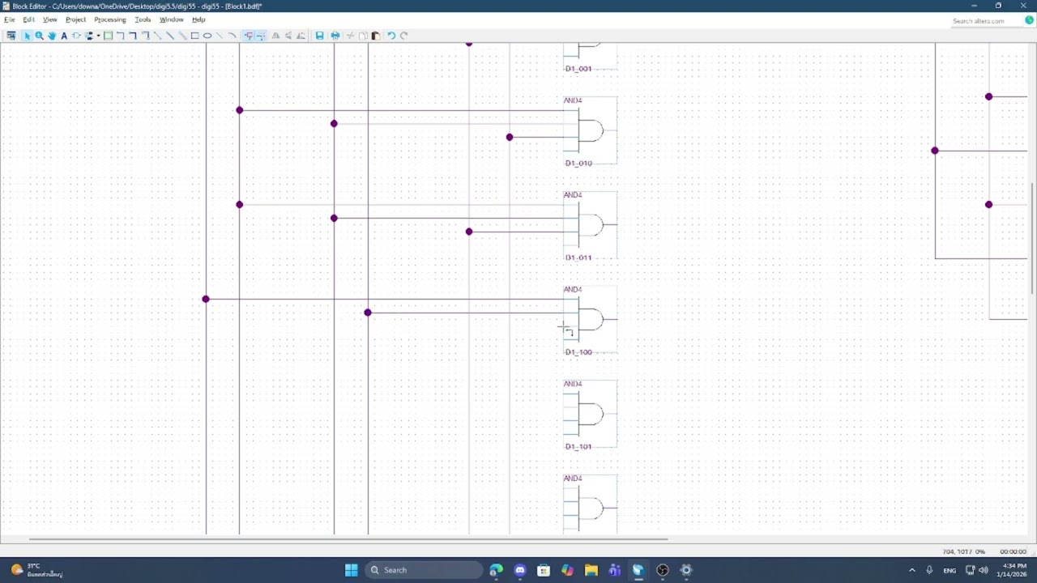Click the vertical scrollbar thumb at right
Image resolution: width=1037 pixels, height=583 pixels.
click(1032, 239)
